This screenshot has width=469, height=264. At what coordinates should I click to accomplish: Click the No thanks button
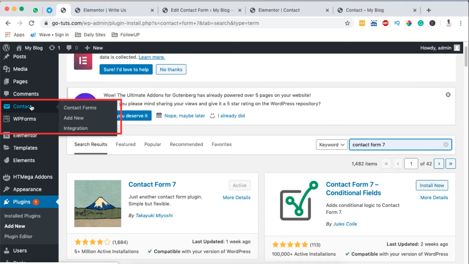pyautogui.click(x=171, y=69)
